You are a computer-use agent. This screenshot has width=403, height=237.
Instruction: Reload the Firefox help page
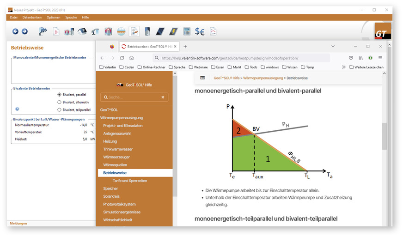tap(122, 58)
